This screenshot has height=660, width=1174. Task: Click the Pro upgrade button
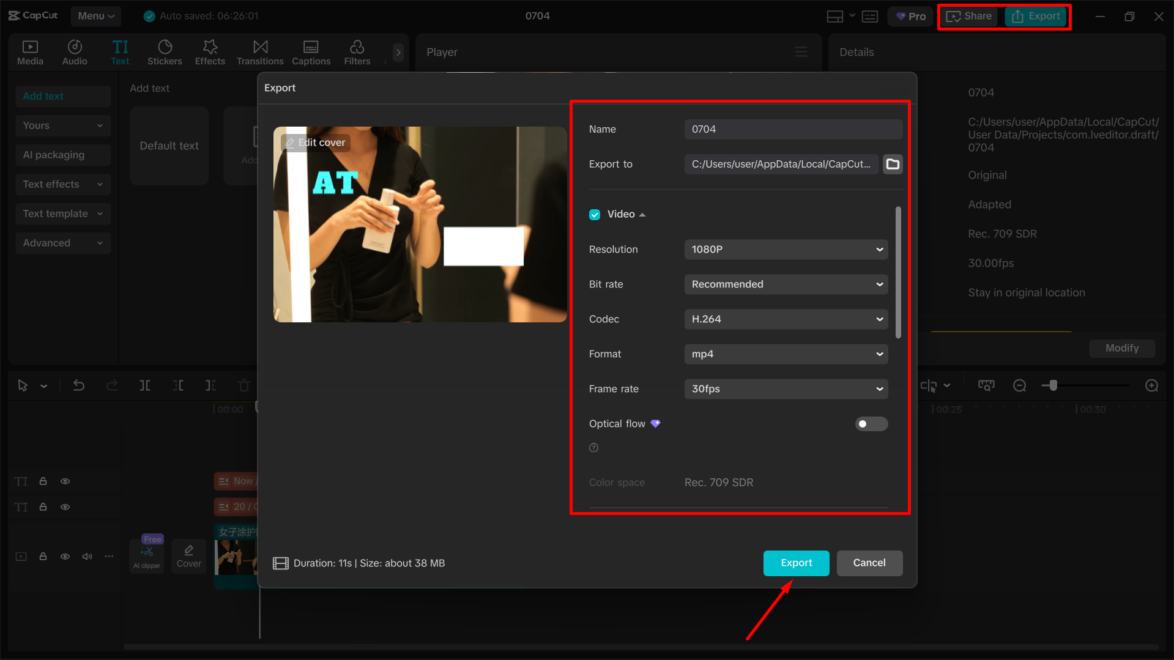click(x=911, y=17)
